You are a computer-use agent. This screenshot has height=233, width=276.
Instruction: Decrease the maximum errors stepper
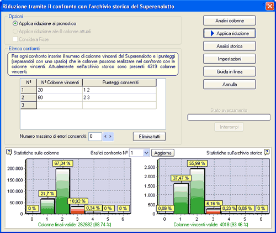point(105,137)
